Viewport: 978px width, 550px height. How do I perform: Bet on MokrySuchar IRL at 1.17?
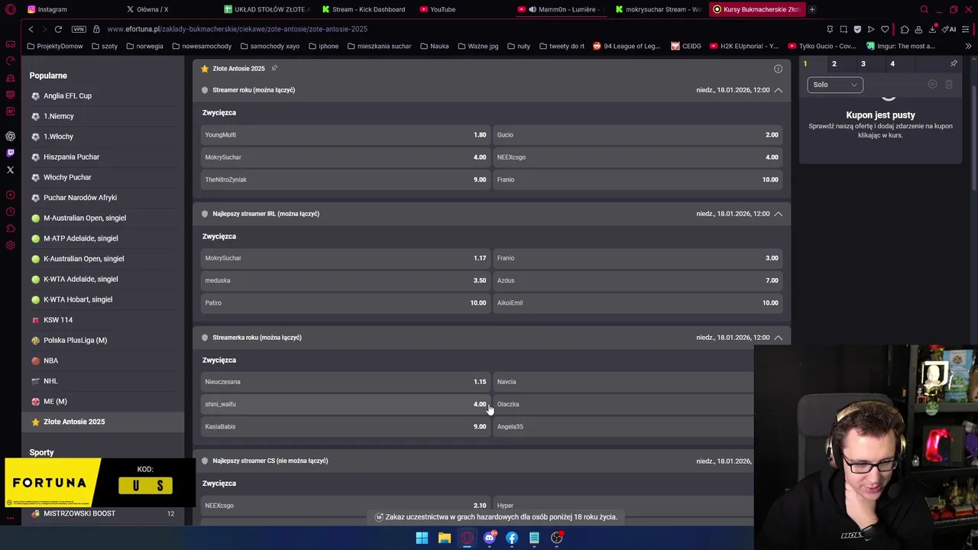(x=345, y=258)
